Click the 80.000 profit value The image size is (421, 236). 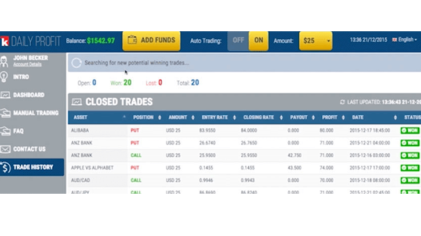[x=326, y=131]
